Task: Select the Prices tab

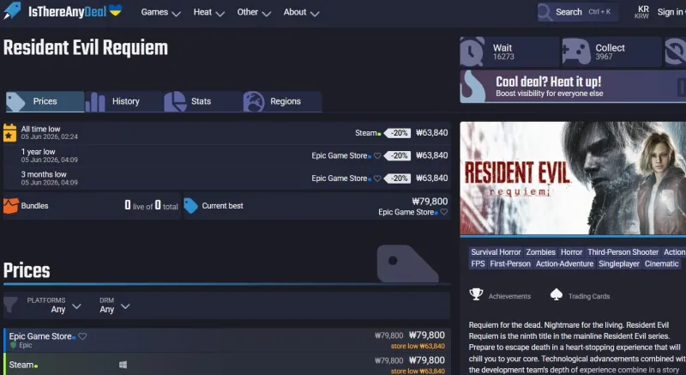Action: coord(45,101)
